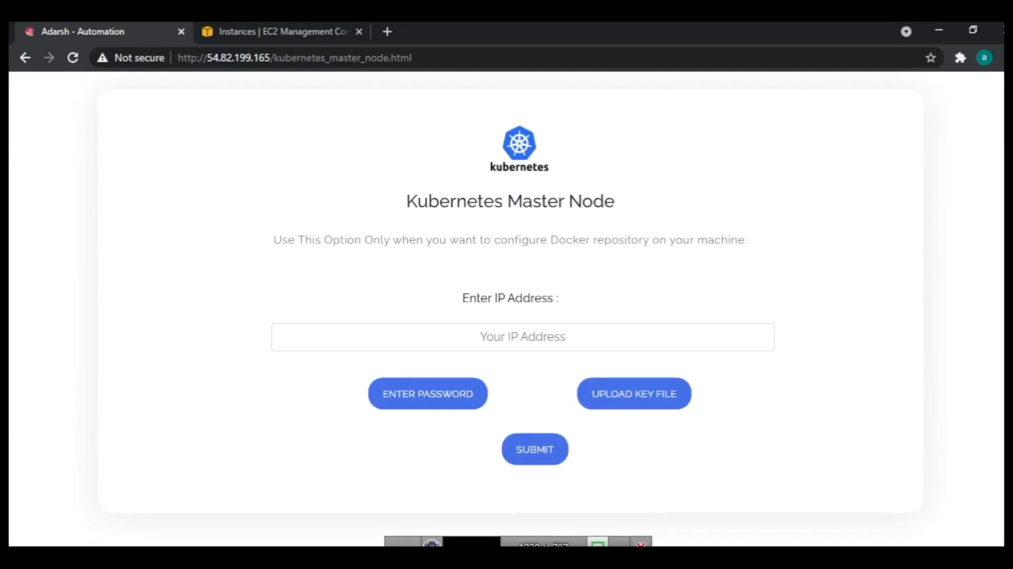
Task: Close the EC2 Management Console tab
Action: click(x=359, y=32)
